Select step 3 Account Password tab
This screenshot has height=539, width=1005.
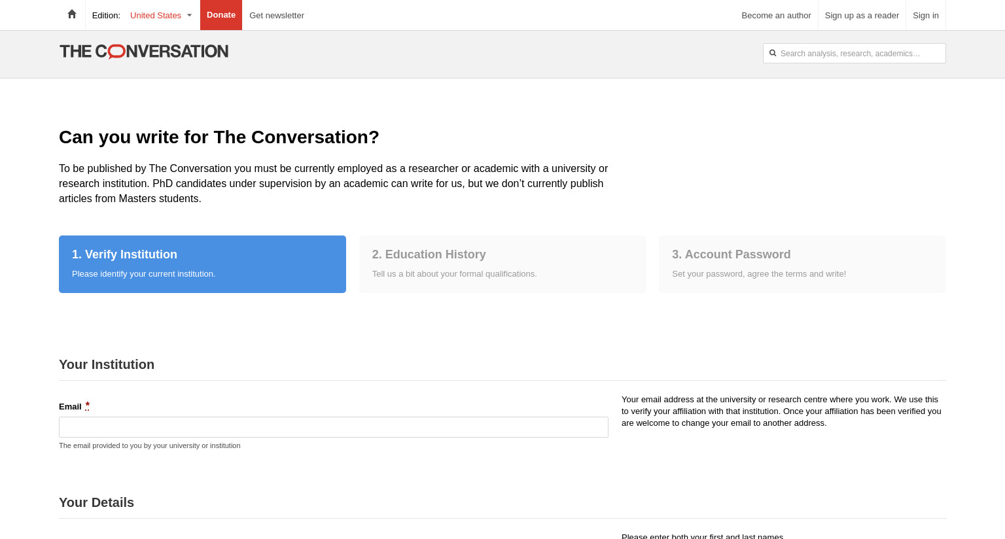(x=802, y=264)
